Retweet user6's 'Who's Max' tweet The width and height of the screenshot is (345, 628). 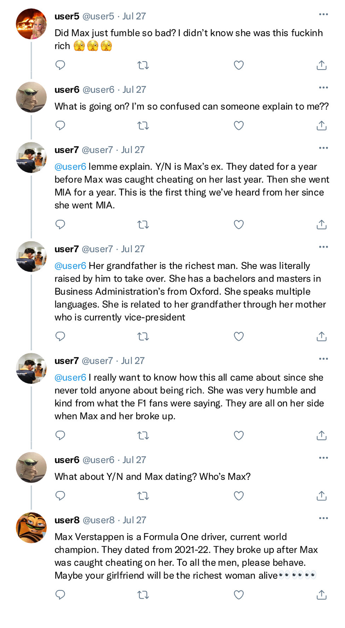tap(143, 496)
